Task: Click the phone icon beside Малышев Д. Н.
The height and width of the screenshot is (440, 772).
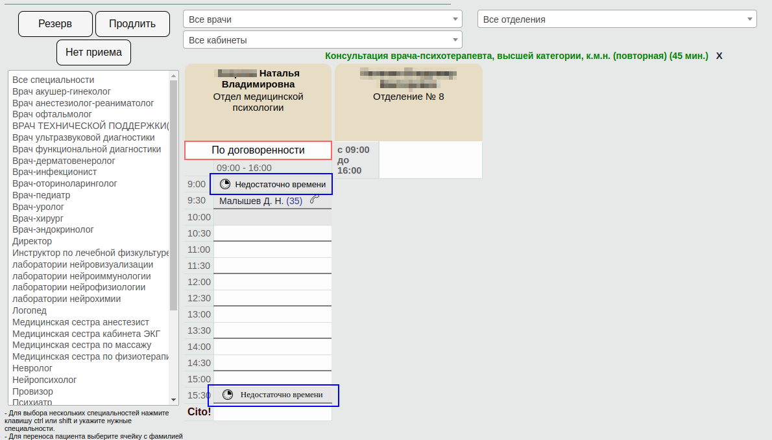Action: (x=315, y=200)
